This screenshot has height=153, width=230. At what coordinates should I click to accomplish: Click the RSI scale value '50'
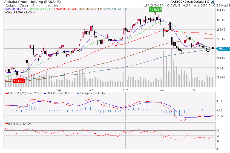(218, 136)
